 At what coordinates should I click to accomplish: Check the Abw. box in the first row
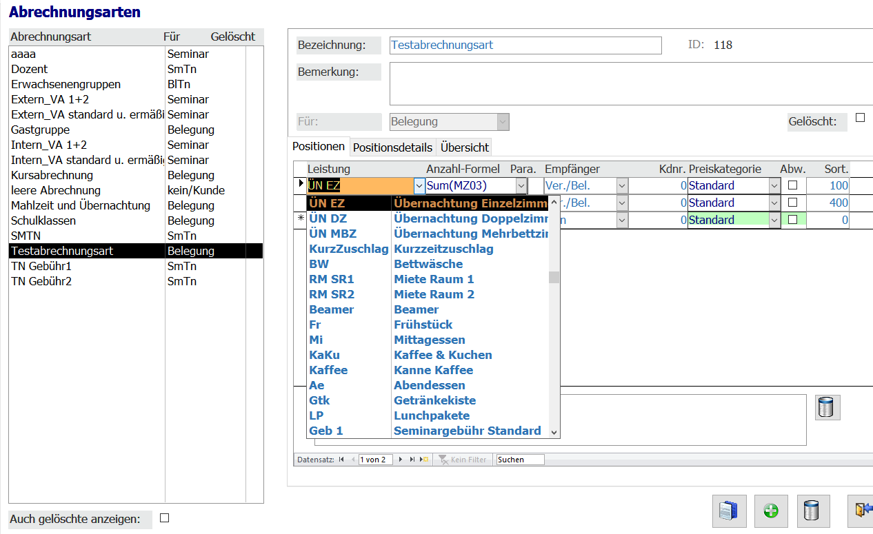click(x=793, y=185)
